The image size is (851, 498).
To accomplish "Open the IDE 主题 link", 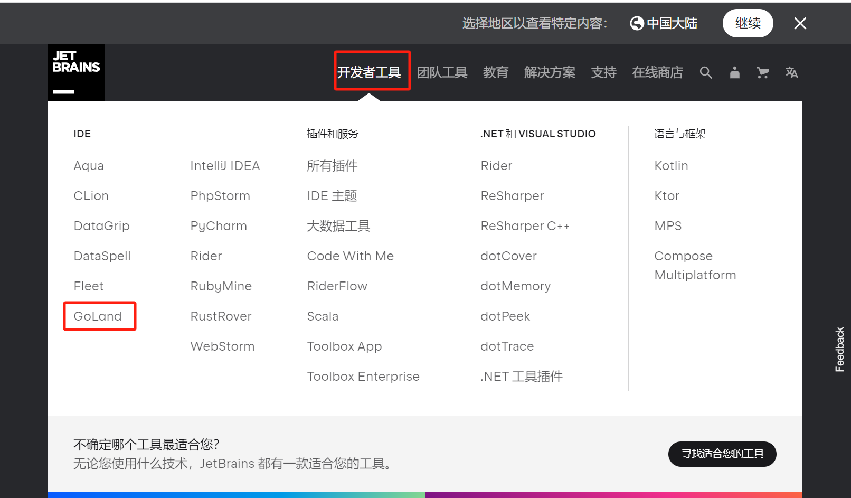I will coord(332,196).
